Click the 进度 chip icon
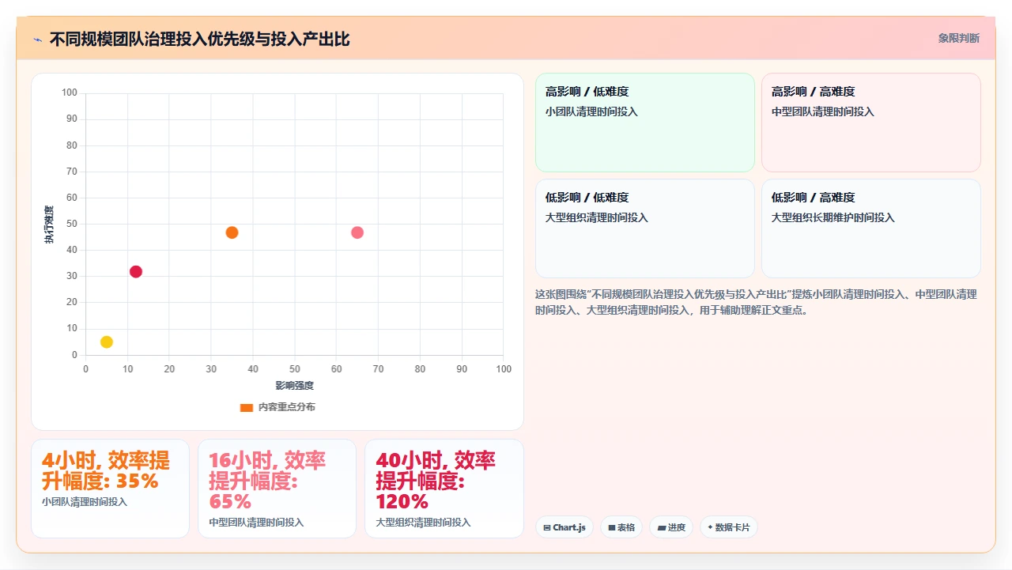 coord(661,527)
